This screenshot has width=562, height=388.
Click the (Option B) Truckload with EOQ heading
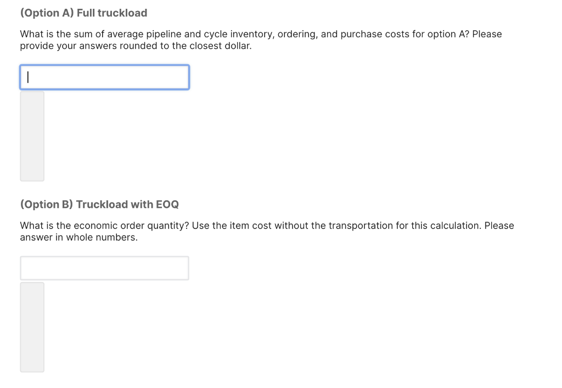(99, 204)
